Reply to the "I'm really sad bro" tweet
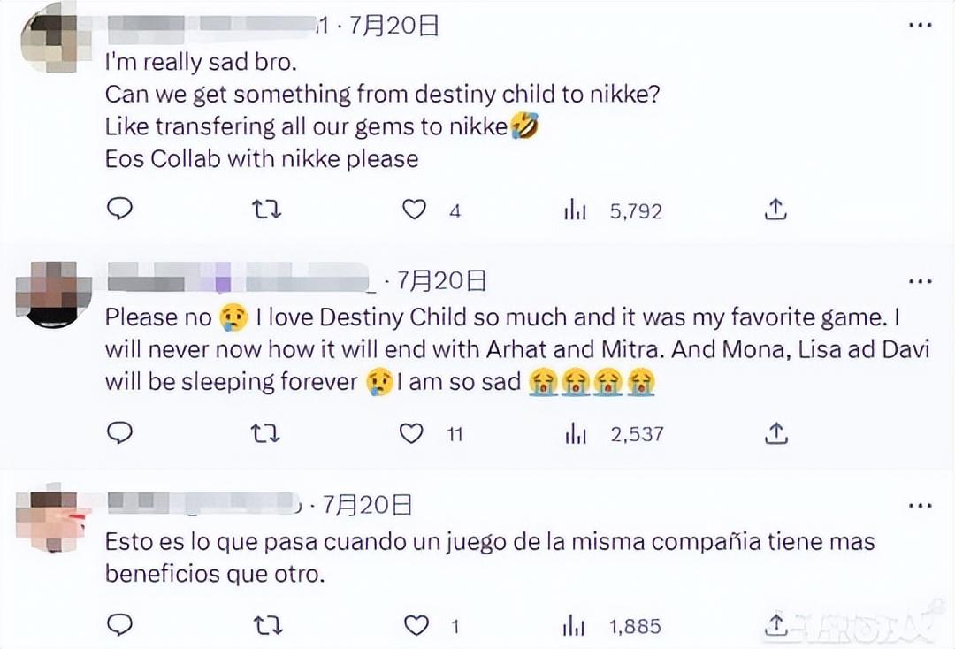The height and width of the screenshot is (649, 955). (119, 209)
